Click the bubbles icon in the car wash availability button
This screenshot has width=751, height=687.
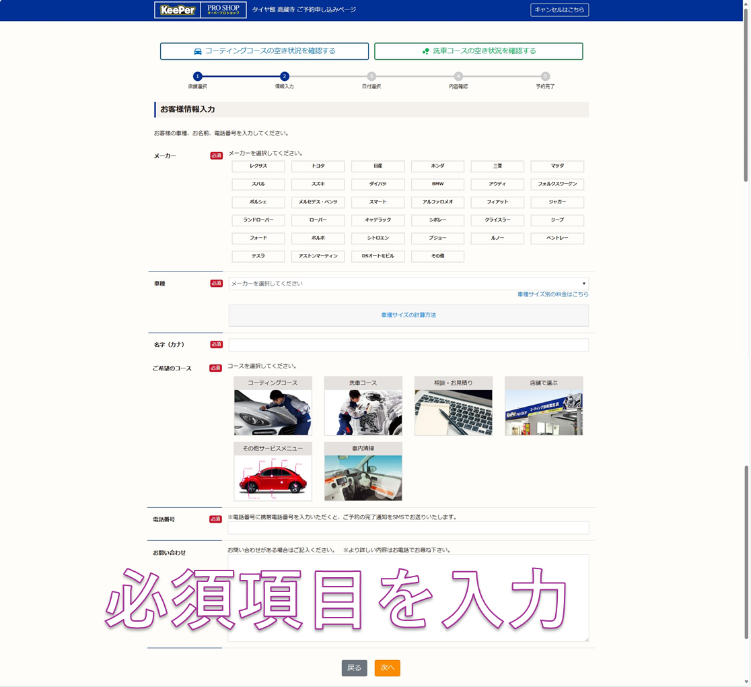[x=425, y=51]
